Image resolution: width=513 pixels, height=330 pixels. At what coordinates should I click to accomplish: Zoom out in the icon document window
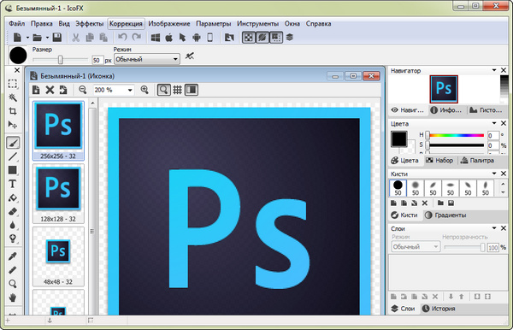(82, 90)
